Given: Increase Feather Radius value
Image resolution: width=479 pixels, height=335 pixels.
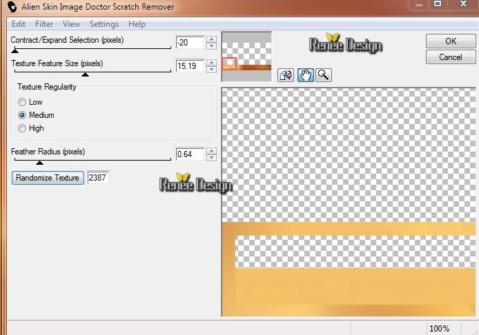Looking at the screenshot, I should point(211,151).
